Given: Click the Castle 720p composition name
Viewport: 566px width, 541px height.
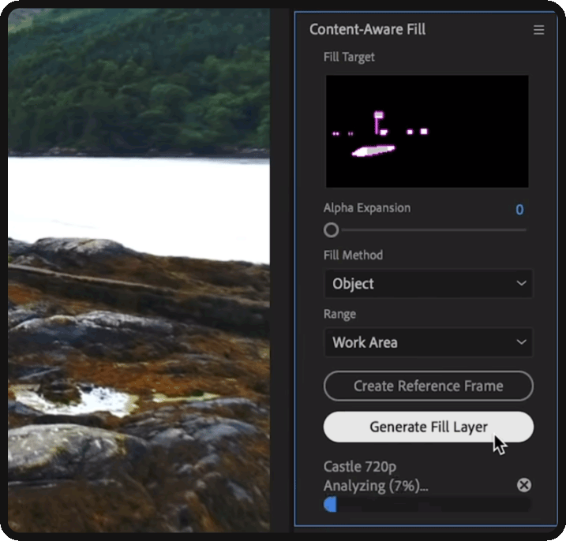Looking at the screenshot, I should click(x=361, y=468).
